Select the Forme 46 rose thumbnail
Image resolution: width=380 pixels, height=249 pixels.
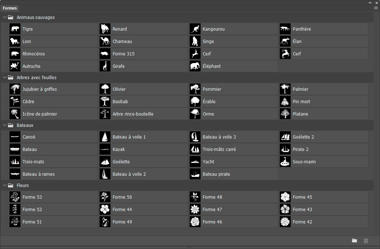coord(195,222)
